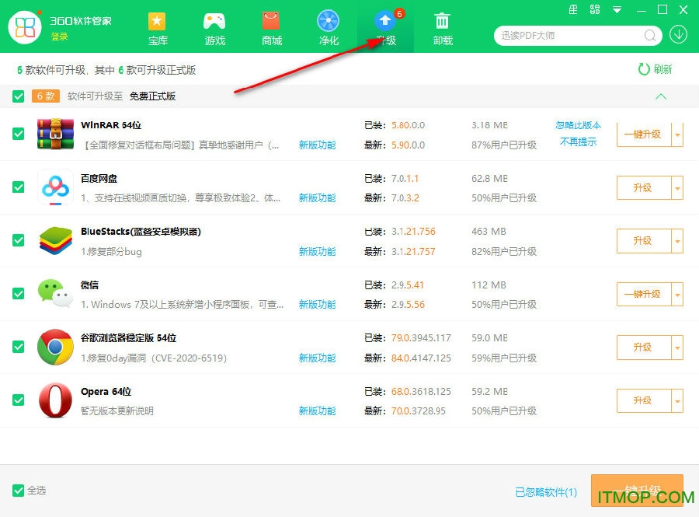Collapse the upgradeable software list chevron

(x=661, y=97)
